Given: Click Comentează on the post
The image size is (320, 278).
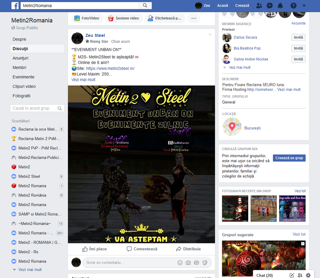Looking at the screenshot, I should [x=142, y=249].
